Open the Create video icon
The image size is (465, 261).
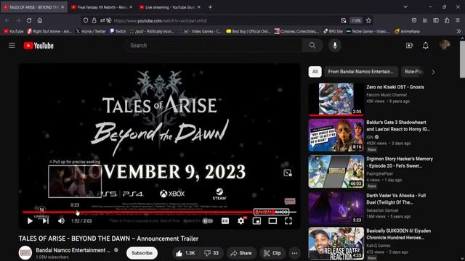tap(409, 45)
